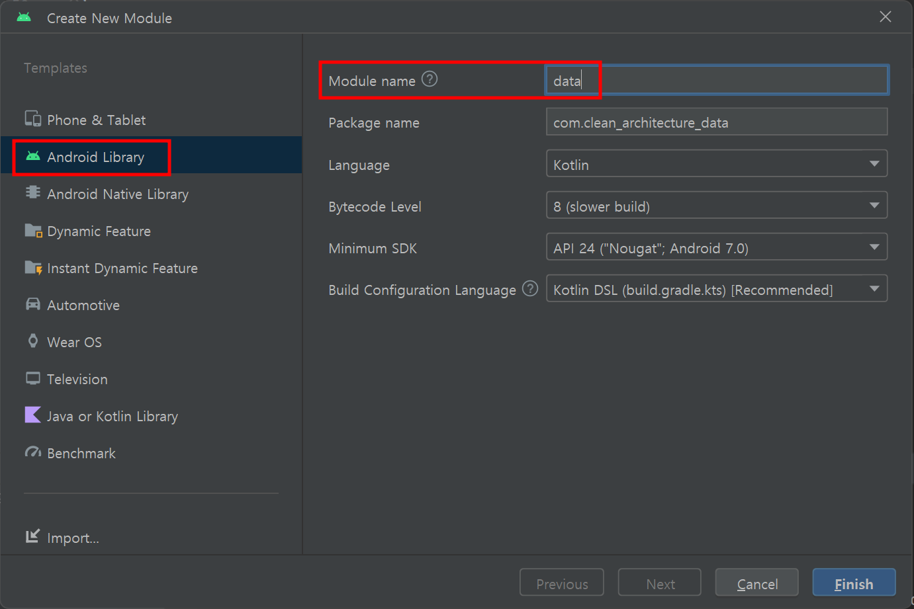Click the Finish button
The height and width of the screenshot is (609, 914).
854,583
